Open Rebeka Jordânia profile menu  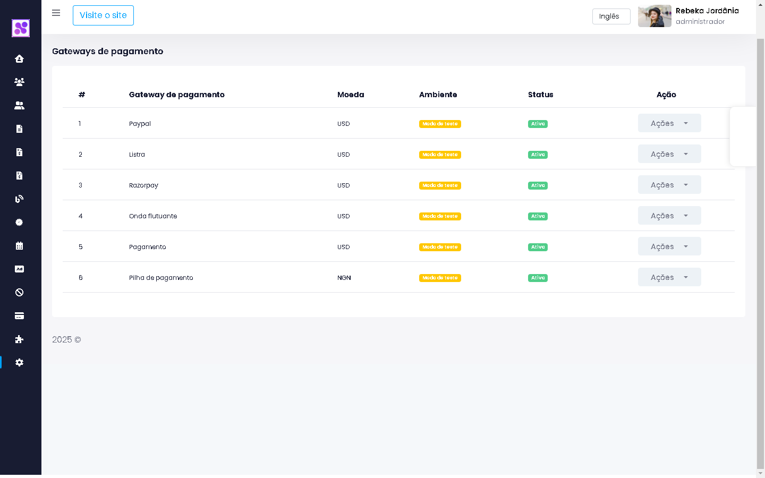coord(707,16)
